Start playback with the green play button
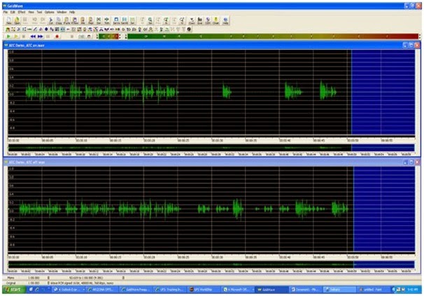Screen dimensions: 424x296 pos(8,36)
